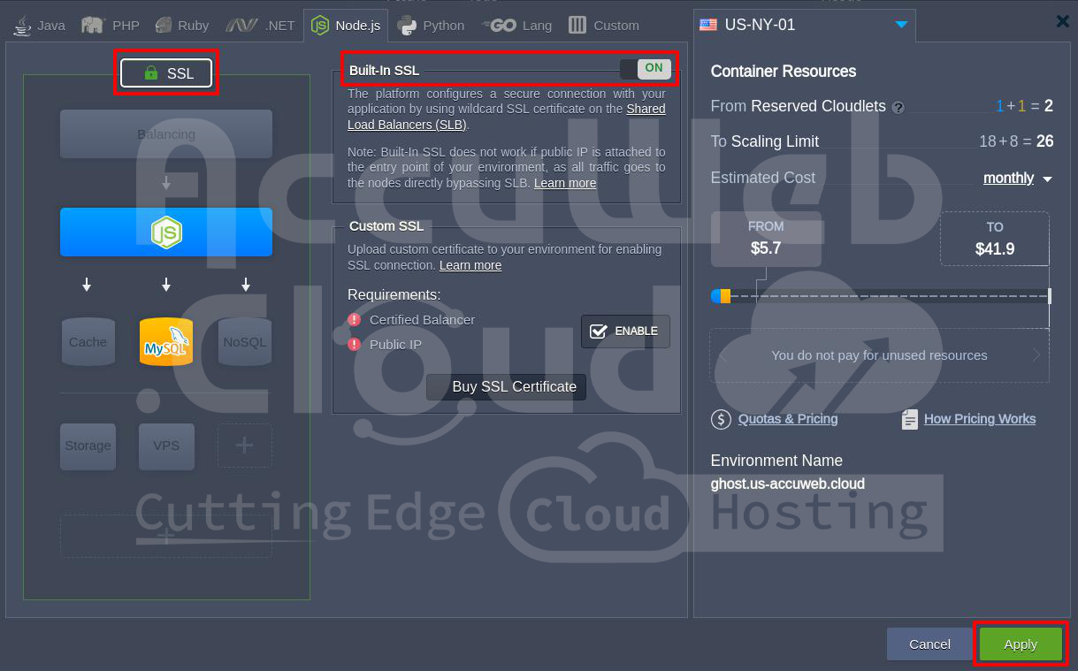The image size is (1078, 671).
Task: Select the NoSQL database node icon
Action: tap(245, 342)
